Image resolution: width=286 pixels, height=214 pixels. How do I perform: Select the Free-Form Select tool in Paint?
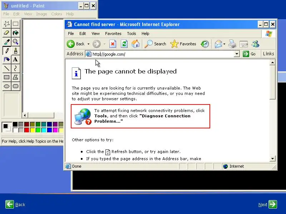click(7, 24)
